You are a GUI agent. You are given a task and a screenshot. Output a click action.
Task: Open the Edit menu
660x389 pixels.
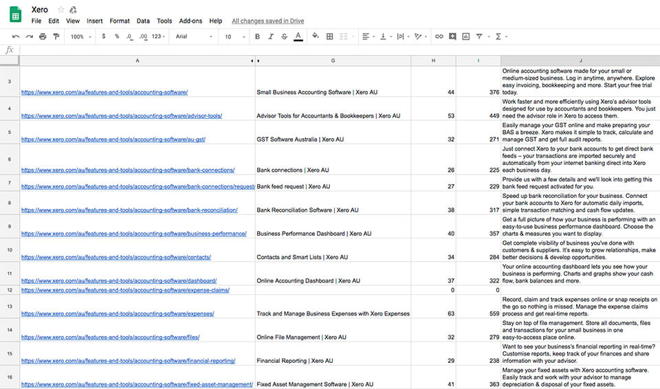pos(54,21)
